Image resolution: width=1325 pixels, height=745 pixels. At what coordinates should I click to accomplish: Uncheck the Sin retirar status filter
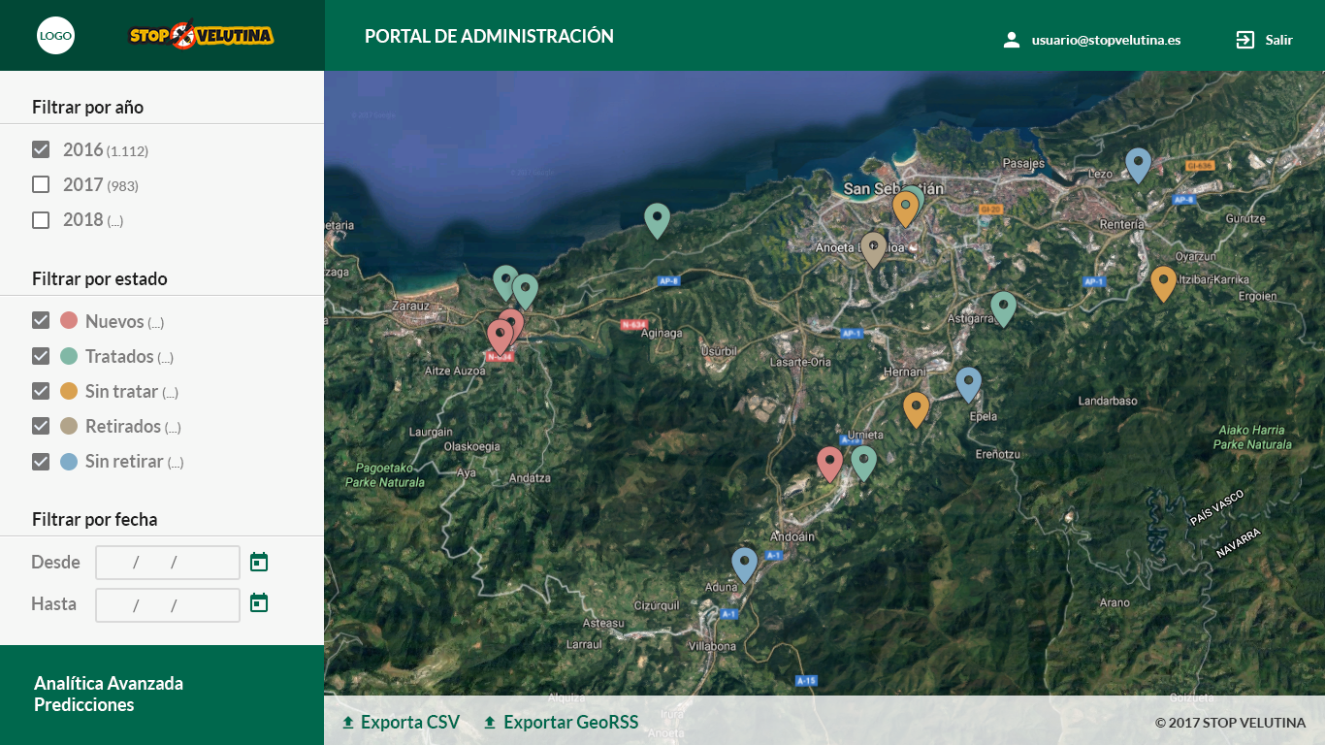pyautogui.click(x=41, y=461)
